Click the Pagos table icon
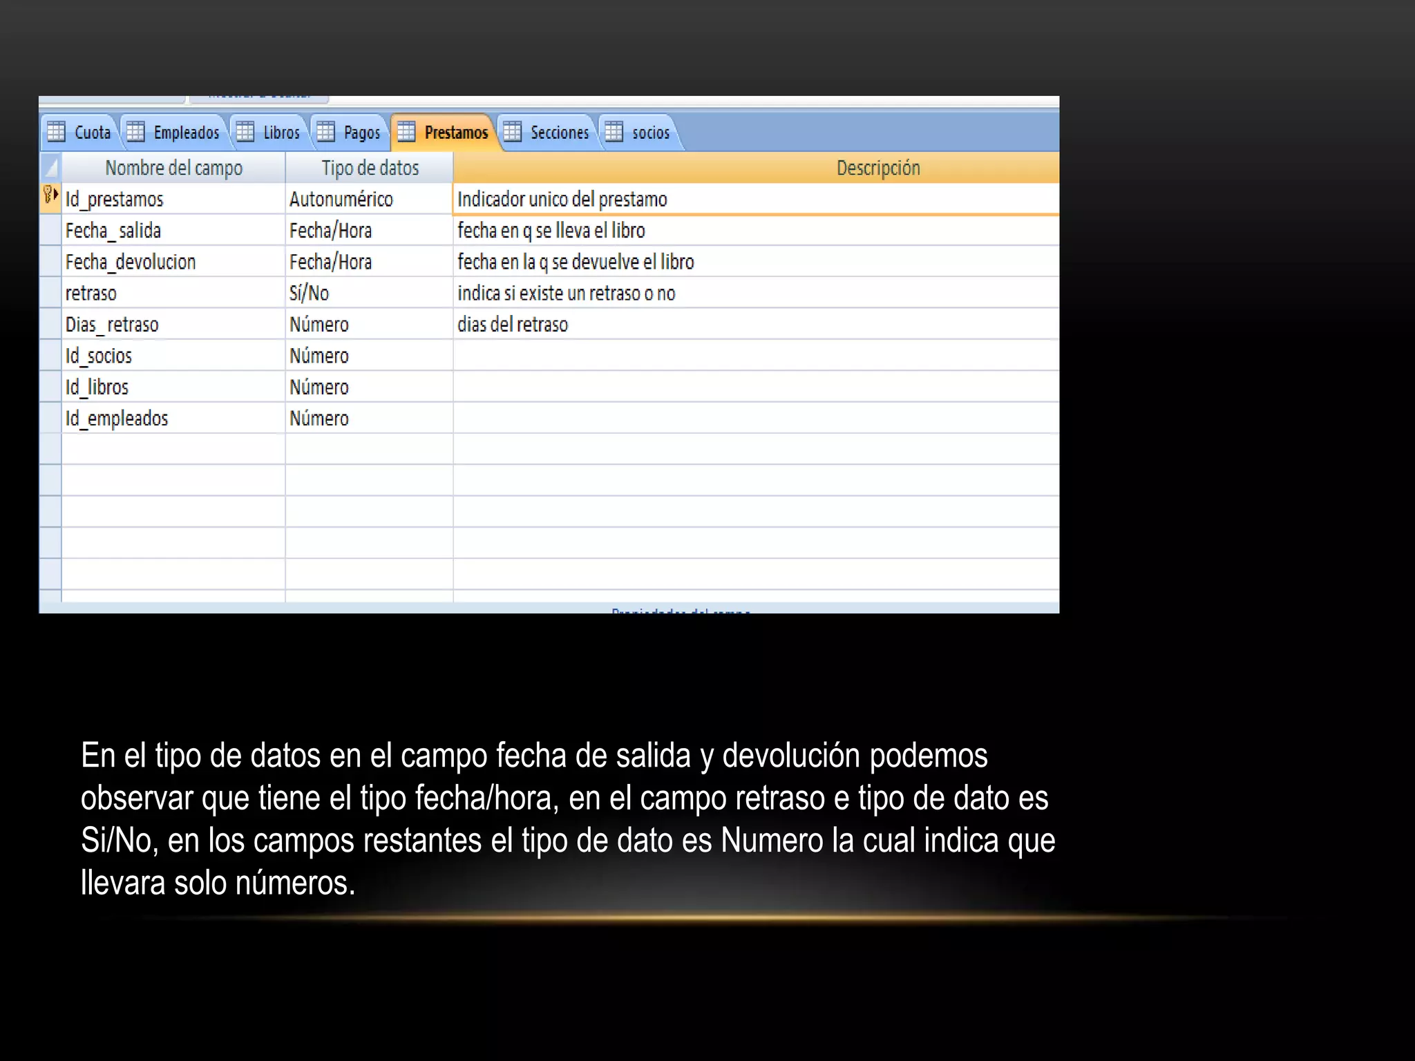The height and width of the screenshot is (1061, 1415). [326, 131]
